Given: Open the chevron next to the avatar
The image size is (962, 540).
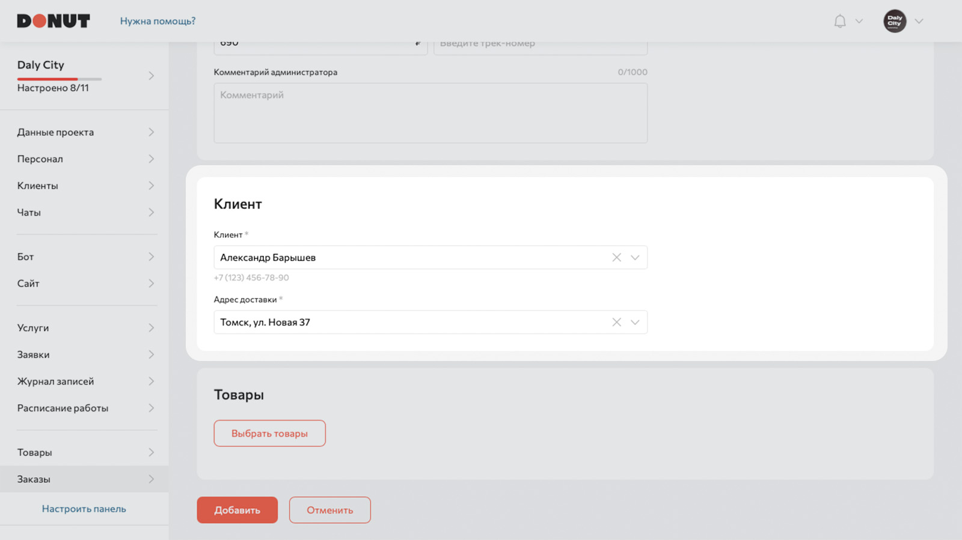Looking at the screenshot, I should click(919, 21).
